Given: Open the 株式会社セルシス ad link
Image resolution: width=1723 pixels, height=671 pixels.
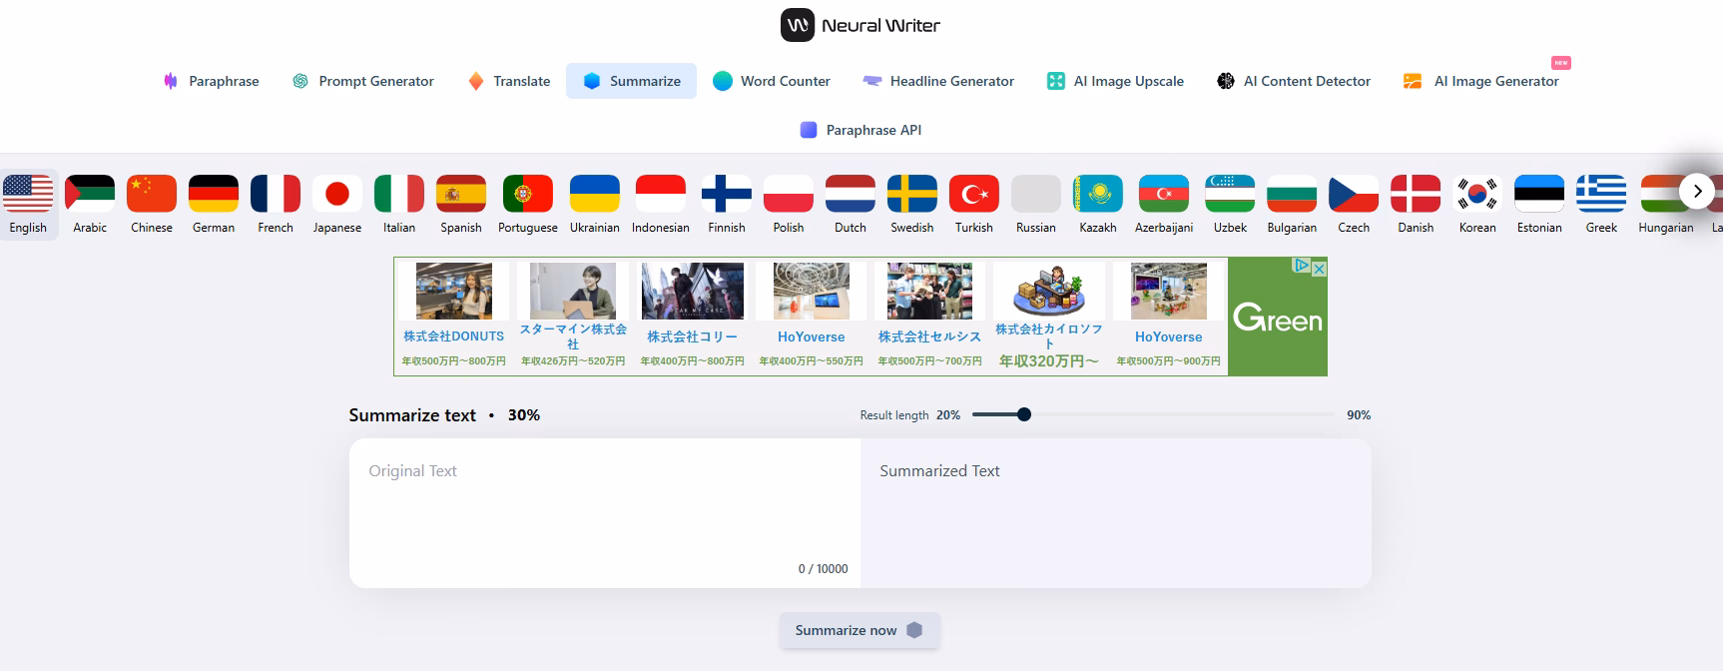Looking at the screenshot, I should 929,336.
